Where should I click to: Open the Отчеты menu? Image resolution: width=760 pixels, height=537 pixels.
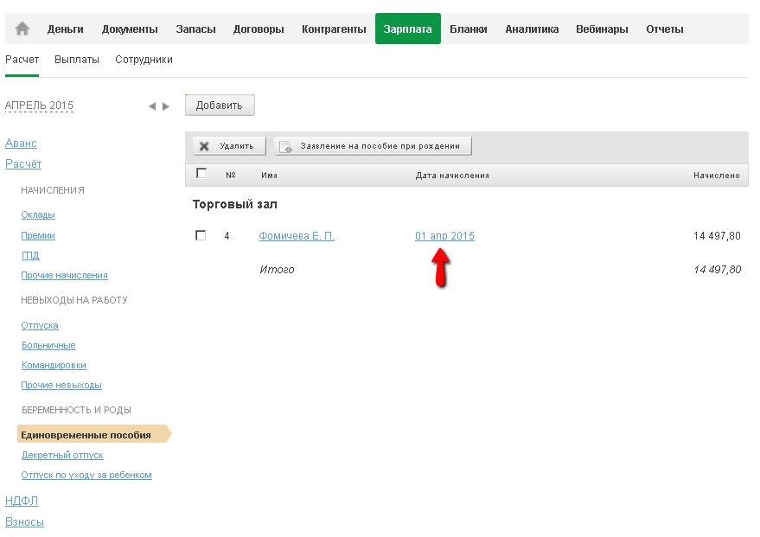point(665,29)
